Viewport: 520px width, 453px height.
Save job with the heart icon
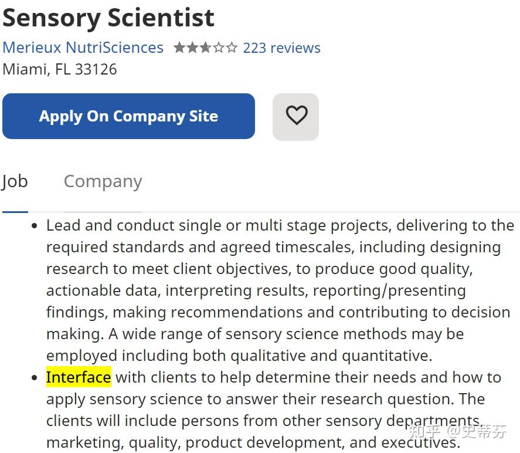pyautogui.click(x=295, y=117)
